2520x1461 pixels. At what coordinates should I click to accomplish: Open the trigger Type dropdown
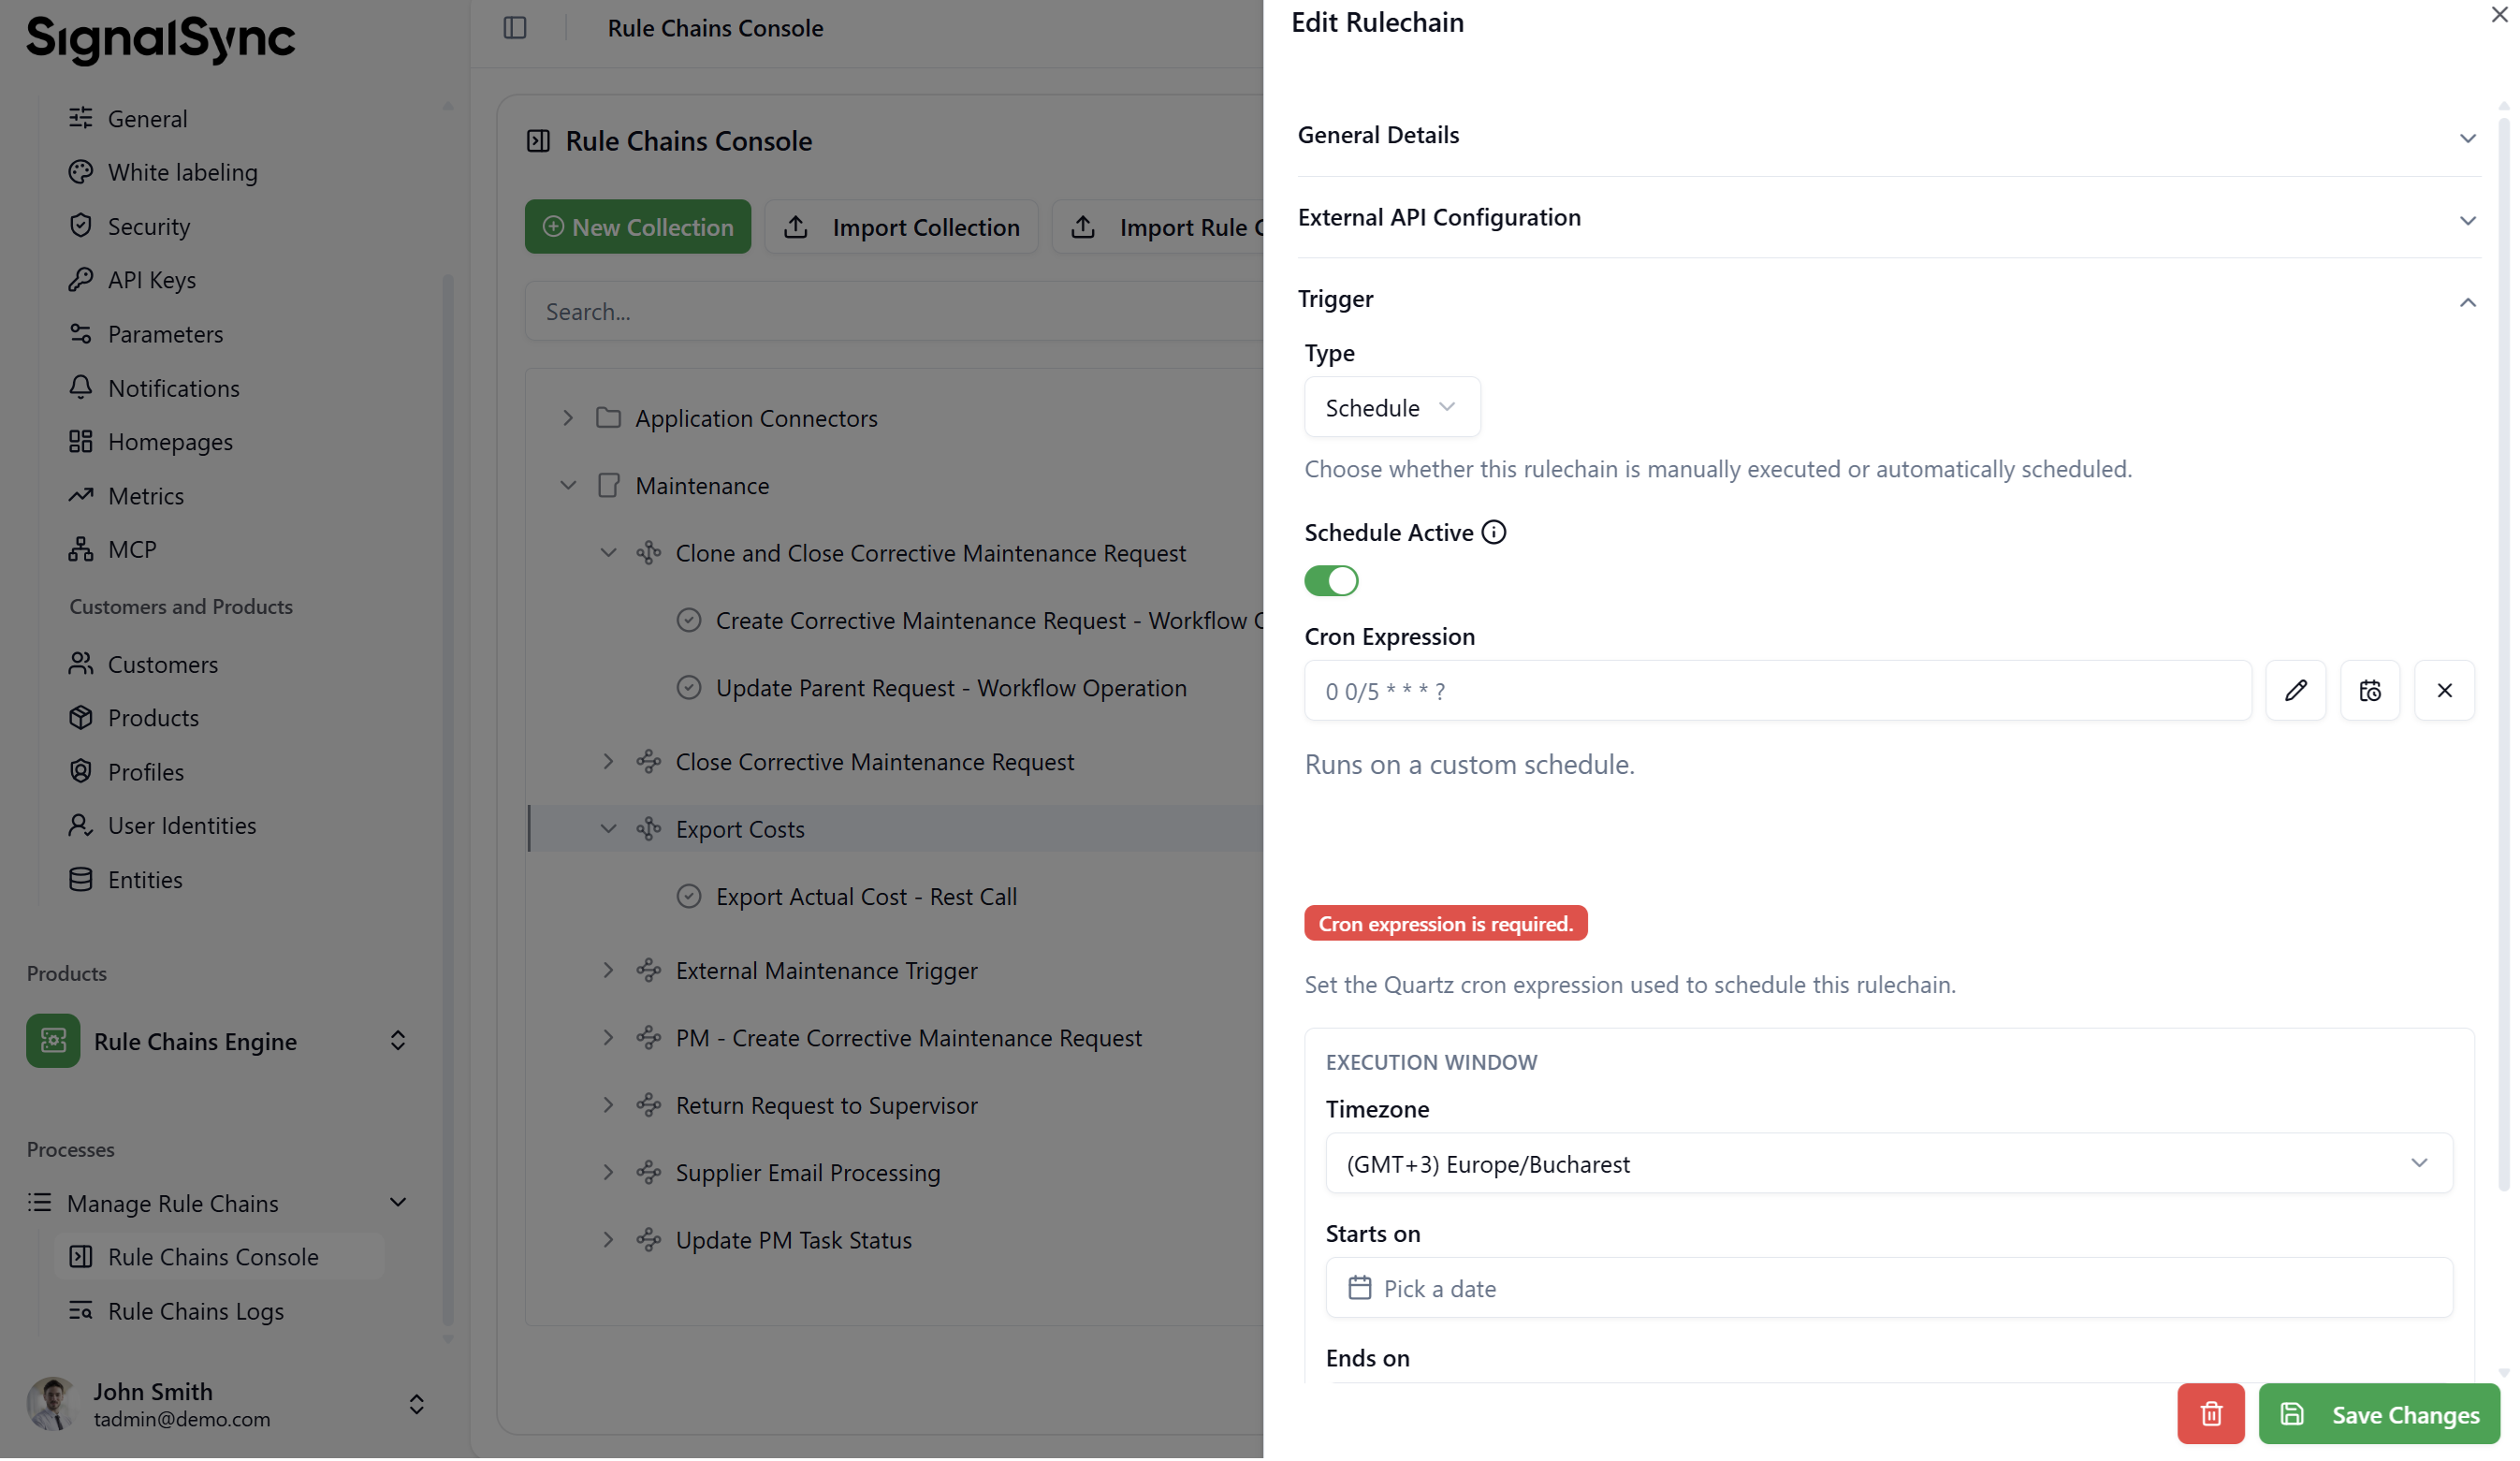pos(1391,408)
